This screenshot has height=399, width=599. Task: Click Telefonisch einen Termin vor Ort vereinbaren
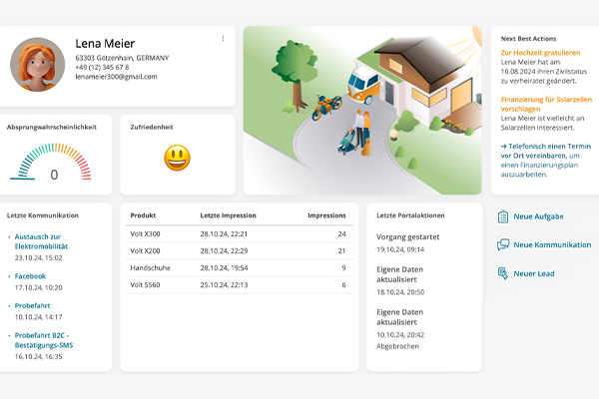click(x=546, y=151)
